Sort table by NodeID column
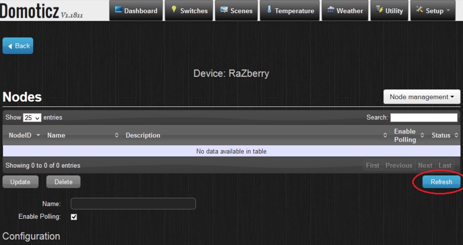This screenshot has width=463, height=245. [24, 135]
